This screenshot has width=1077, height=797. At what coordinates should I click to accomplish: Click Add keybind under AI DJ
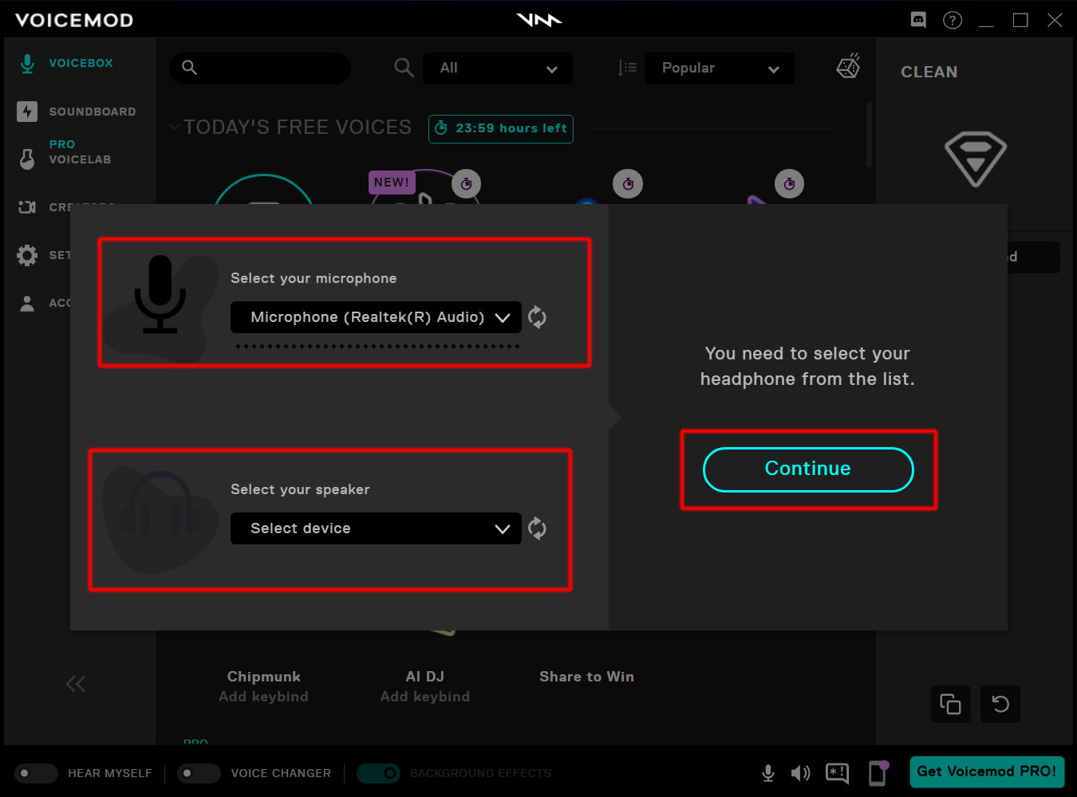[425, 697]
